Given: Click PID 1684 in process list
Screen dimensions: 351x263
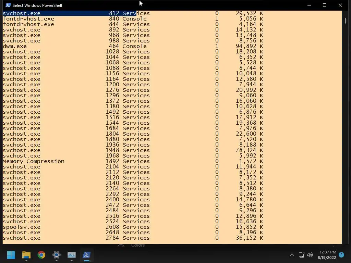Looking at the screenshot, I should tap(112, 128).
